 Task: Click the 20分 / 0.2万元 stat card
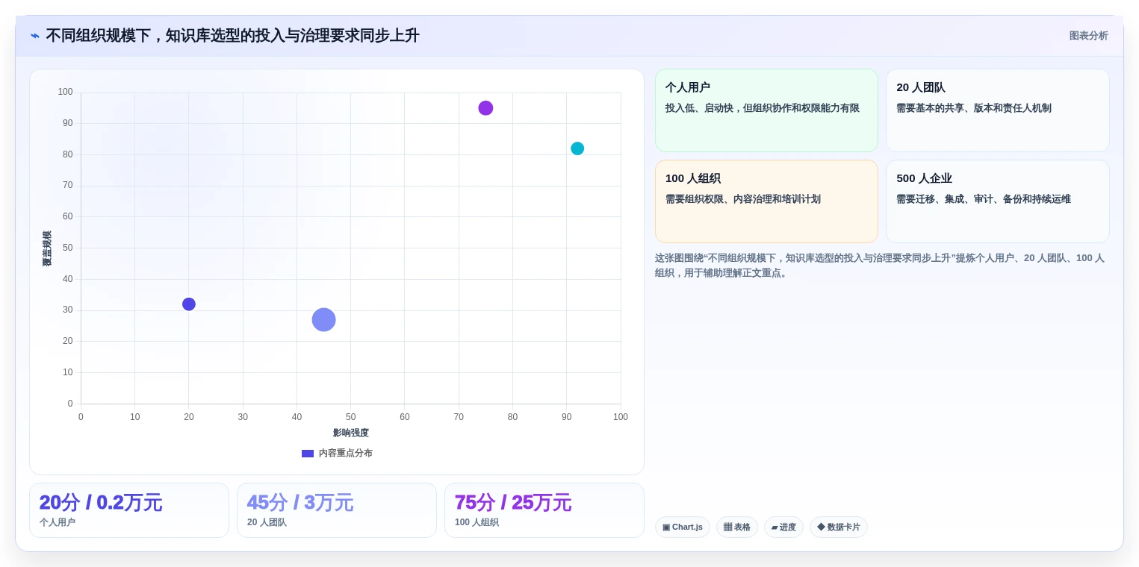pos(129,510)
